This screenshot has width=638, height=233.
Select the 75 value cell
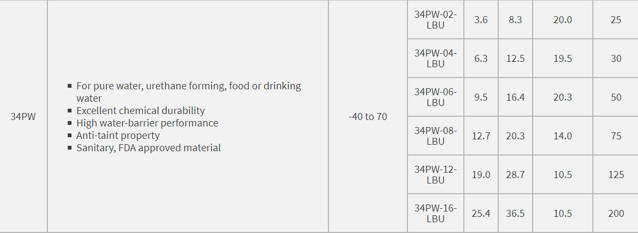[616, 136]
